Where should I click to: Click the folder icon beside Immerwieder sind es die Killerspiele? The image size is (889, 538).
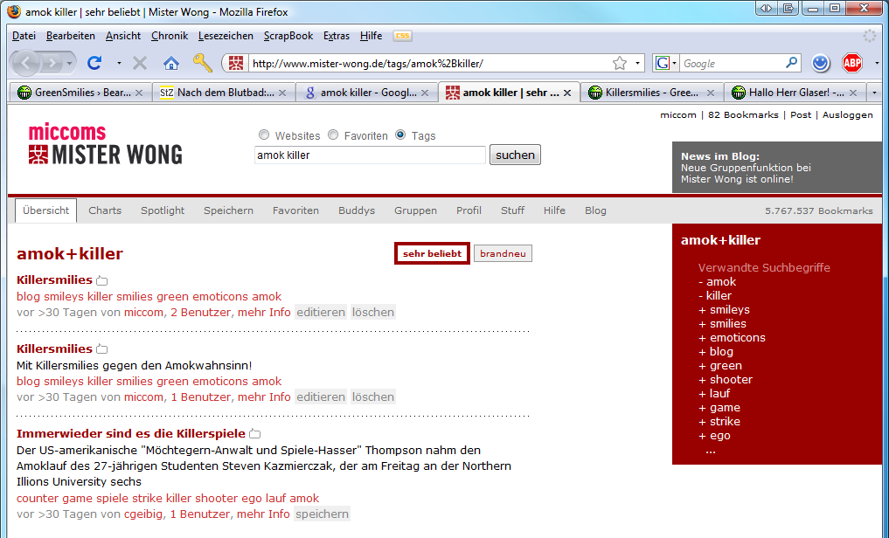pyautogui.click(x=255, y=434)
